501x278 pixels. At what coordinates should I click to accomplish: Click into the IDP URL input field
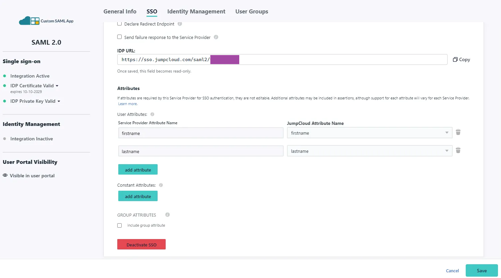click(x=282, y=59)
